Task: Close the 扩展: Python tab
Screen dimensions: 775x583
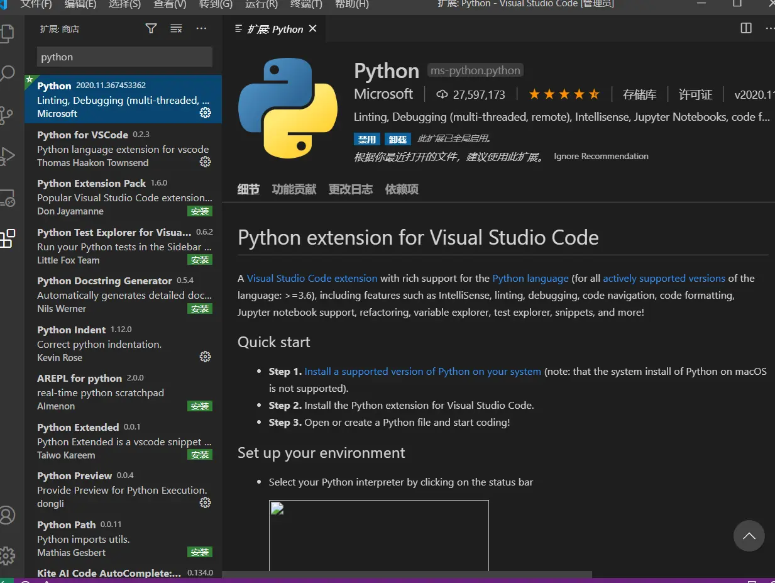Action: point(313,29)
